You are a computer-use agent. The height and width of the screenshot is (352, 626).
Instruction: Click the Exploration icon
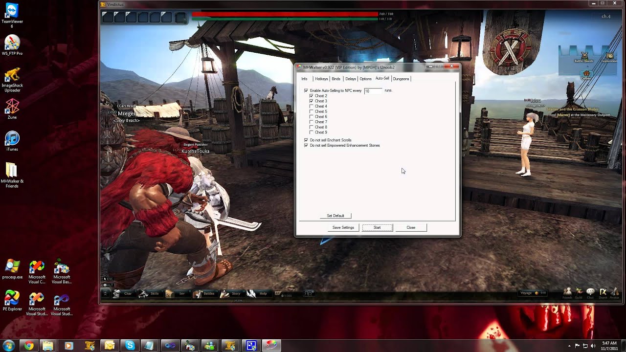(x=609, y=57)
